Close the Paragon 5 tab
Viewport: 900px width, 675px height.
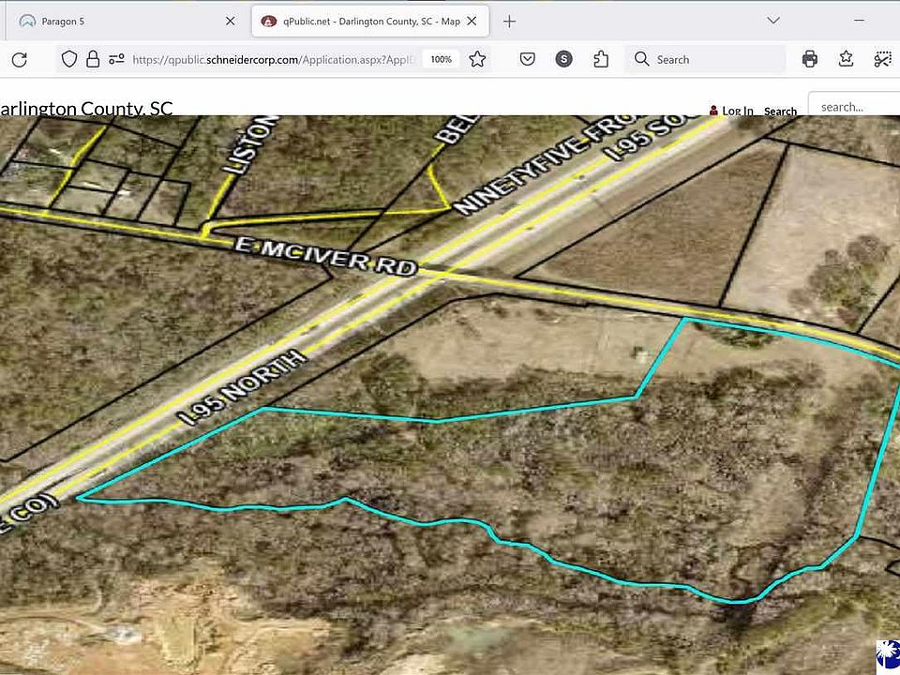pos(231,21)
